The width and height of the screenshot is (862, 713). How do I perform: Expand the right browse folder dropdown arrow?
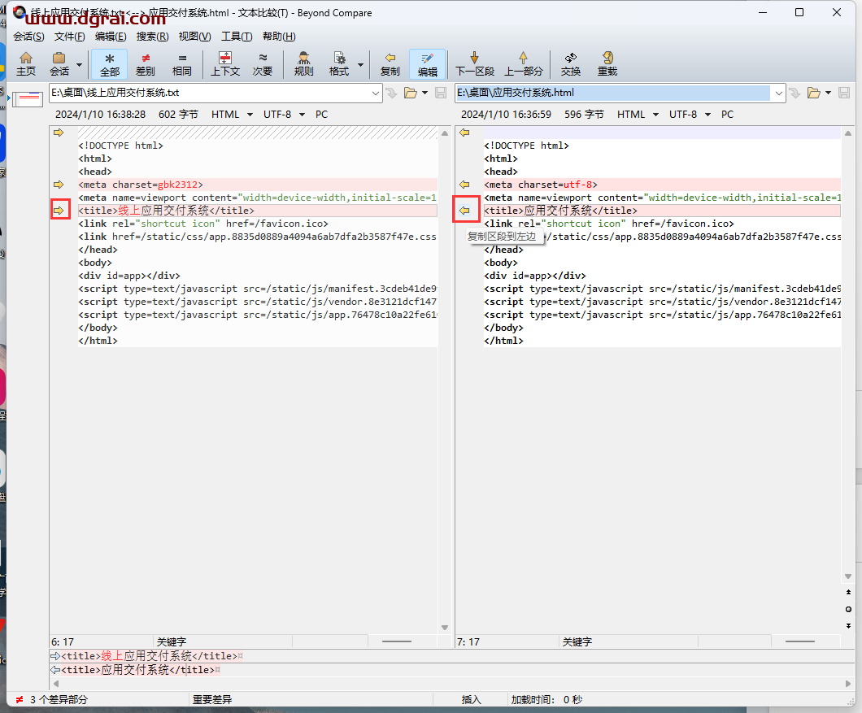[x=829, y=93]
